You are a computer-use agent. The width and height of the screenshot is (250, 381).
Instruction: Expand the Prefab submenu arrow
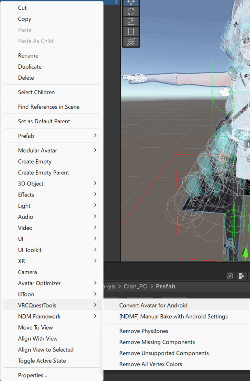point(95,136)
